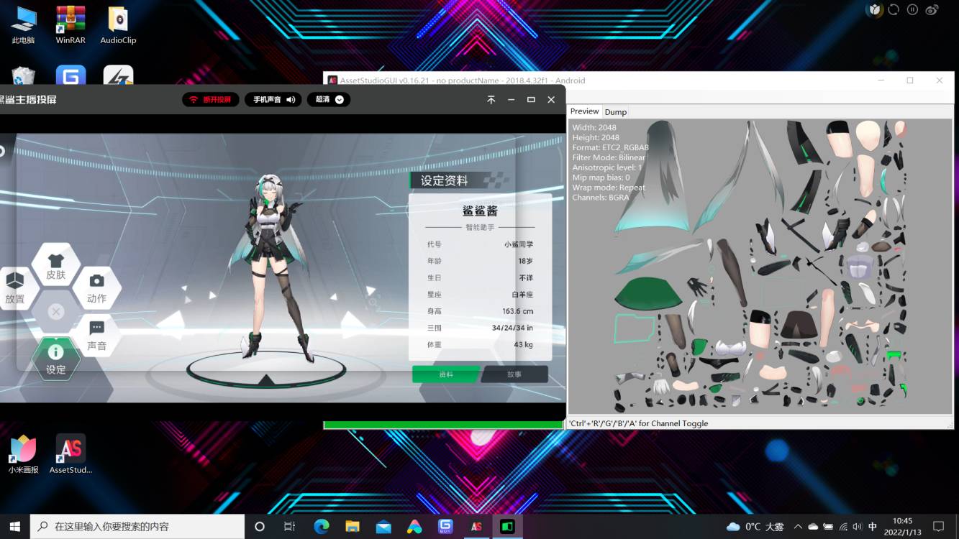Click the wallpaper tulip widget icon
This screenshot has height=539, width=959.
[x=874, y=9]
